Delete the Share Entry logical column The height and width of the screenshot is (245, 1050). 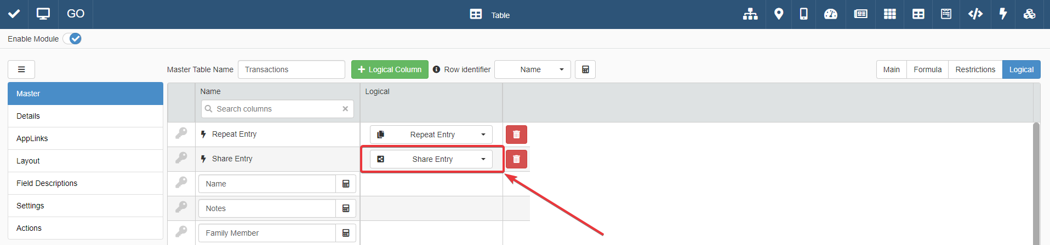click(516, 159)
